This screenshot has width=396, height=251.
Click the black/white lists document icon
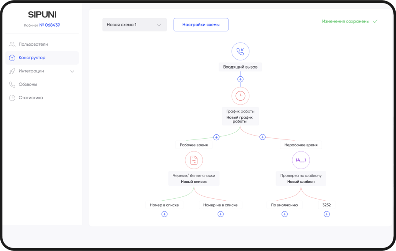[194, 160]
